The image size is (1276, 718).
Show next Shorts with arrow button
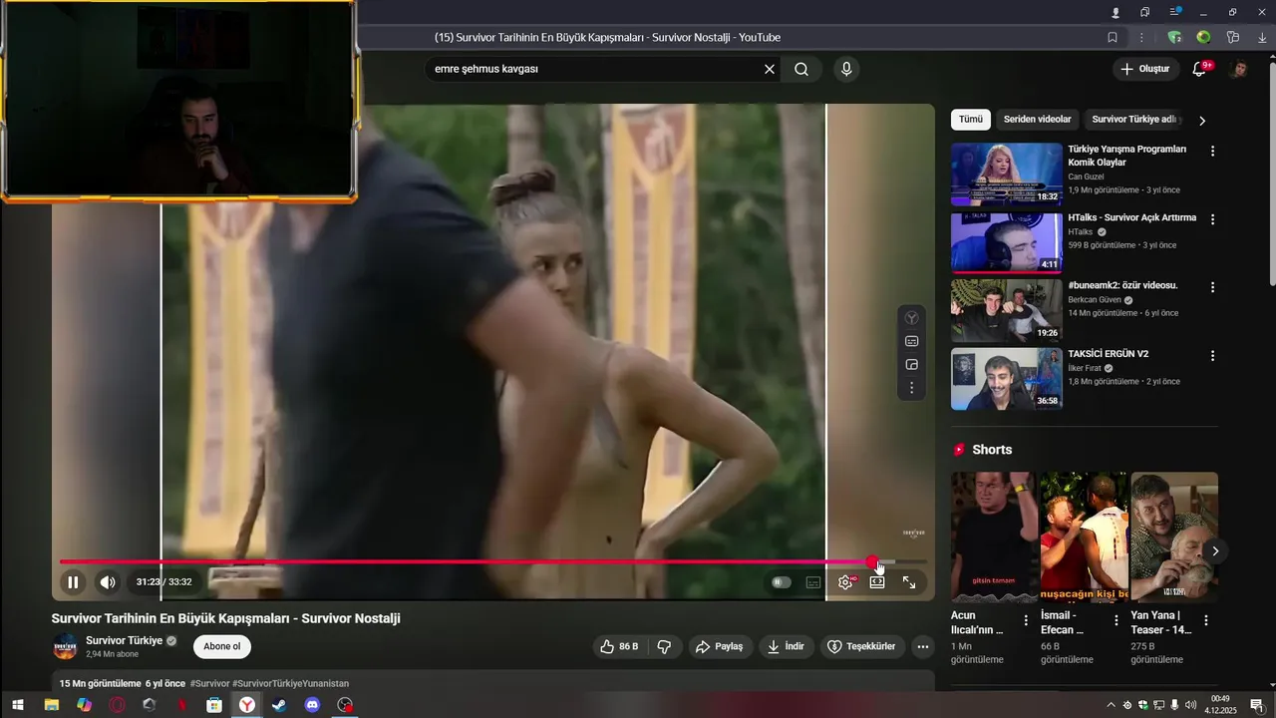(x=1215, y=550)
